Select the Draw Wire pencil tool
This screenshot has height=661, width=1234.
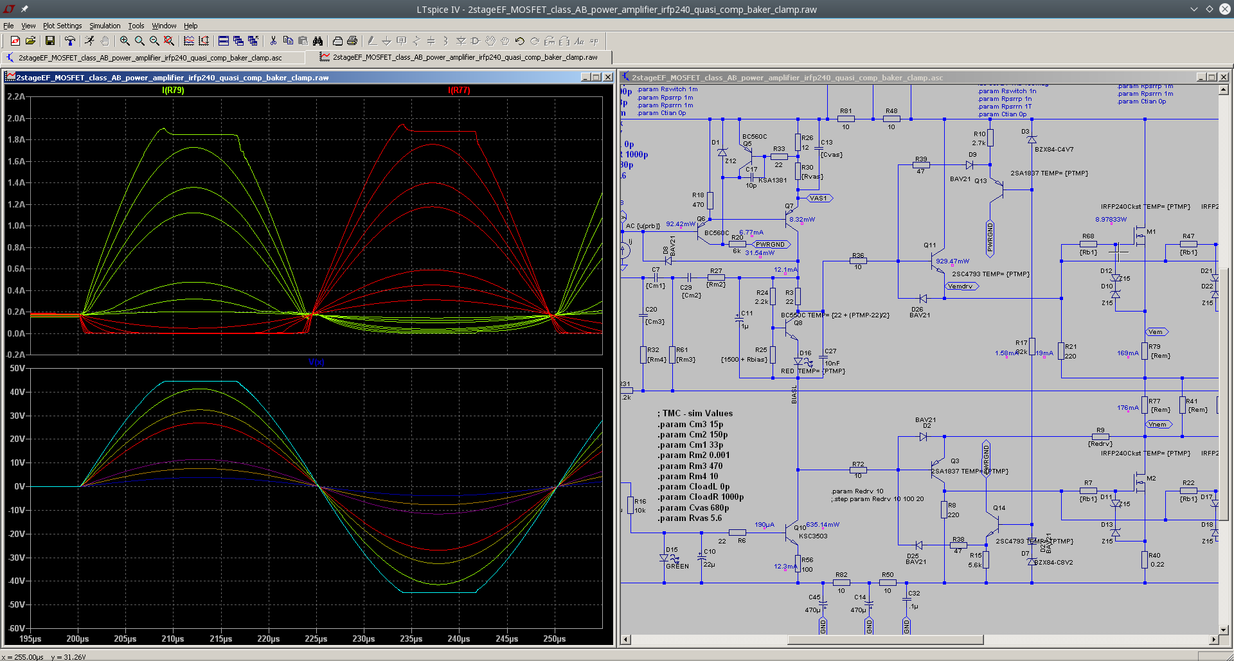click(372, 41)
